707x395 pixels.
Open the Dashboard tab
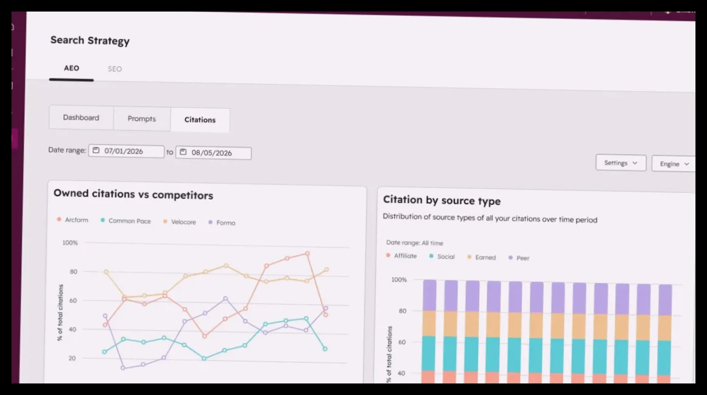pyautogui.click(x=81, y=118)
